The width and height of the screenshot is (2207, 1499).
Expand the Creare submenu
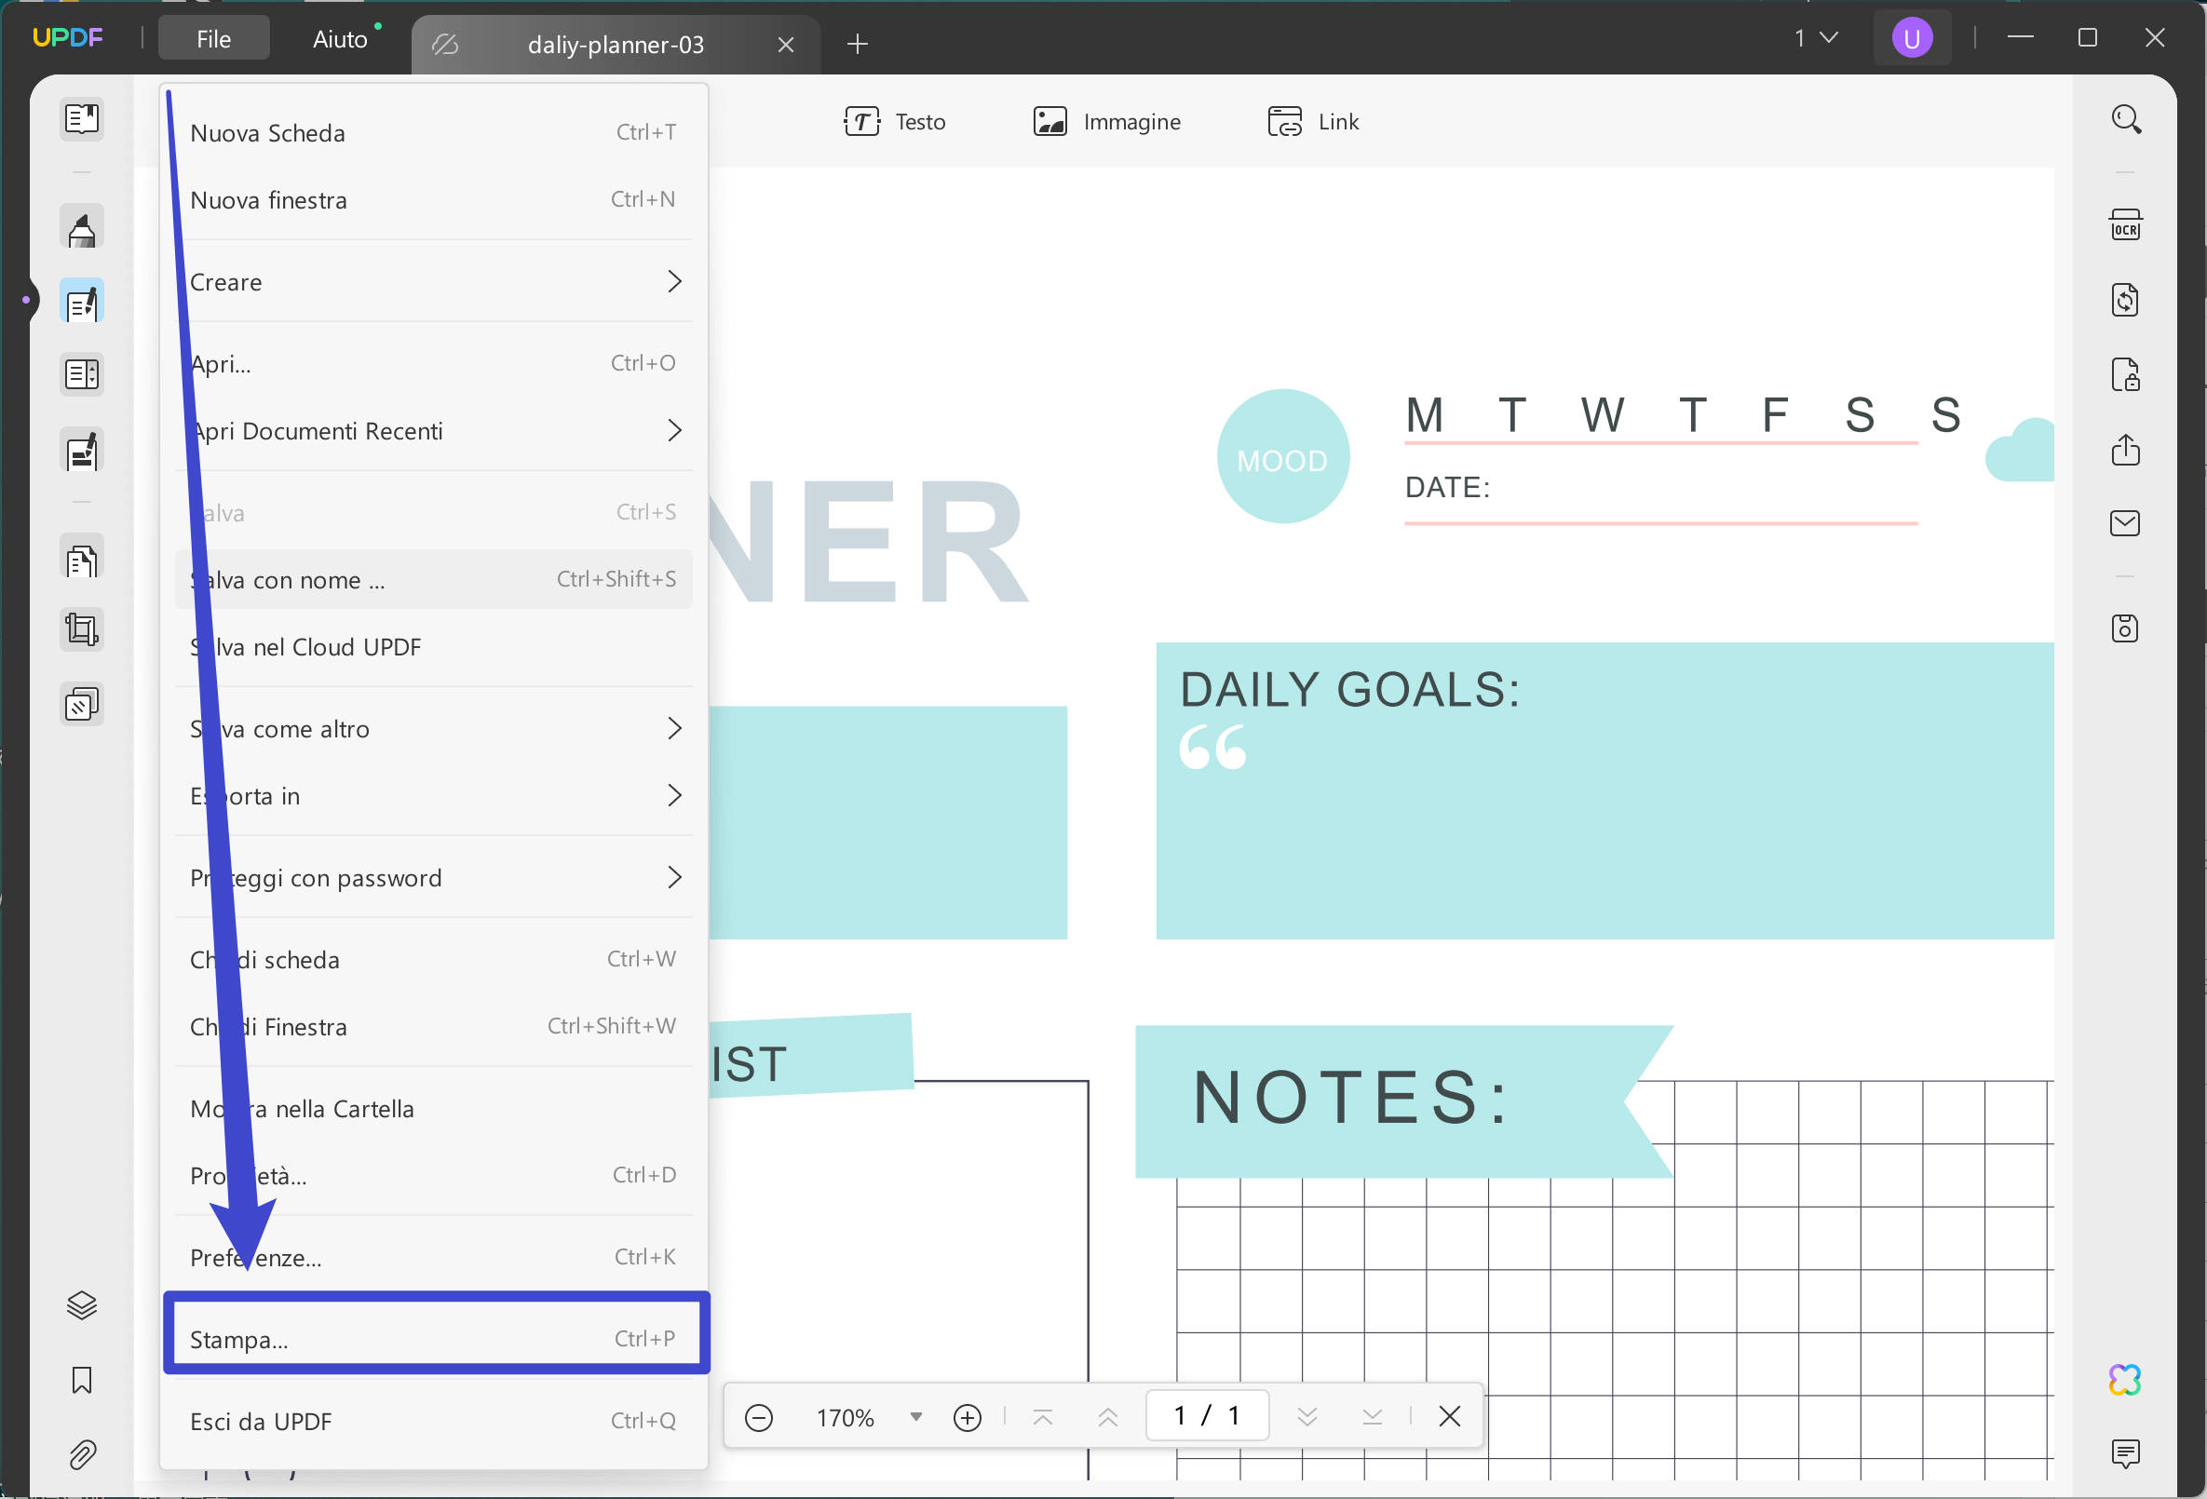coord(434,282)
